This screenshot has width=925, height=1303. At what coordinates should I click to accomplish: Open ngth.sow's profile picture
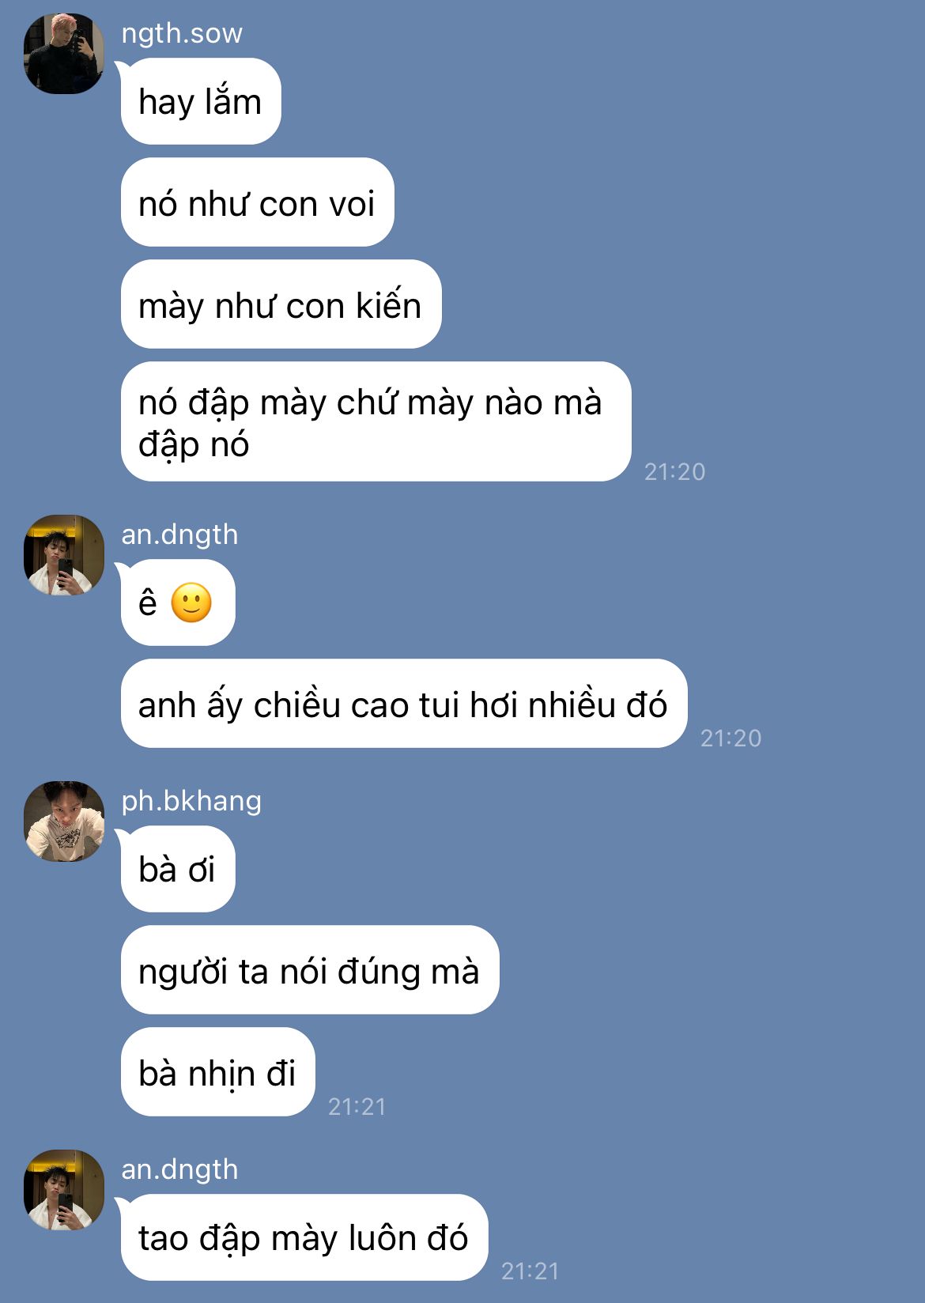[64, 54]
